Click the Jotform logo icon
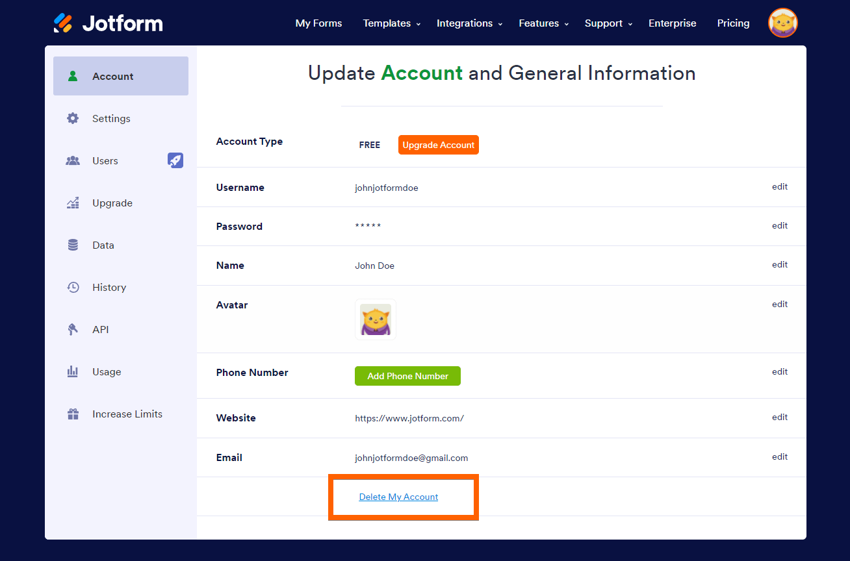This screenshot has height=561, width=850. pos(63,23)
